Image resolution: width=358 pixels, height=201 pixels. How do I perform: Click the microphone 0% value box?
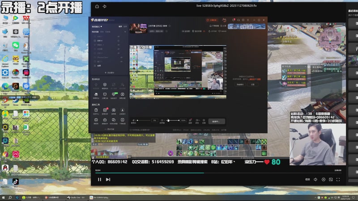[x=154, y=120]
